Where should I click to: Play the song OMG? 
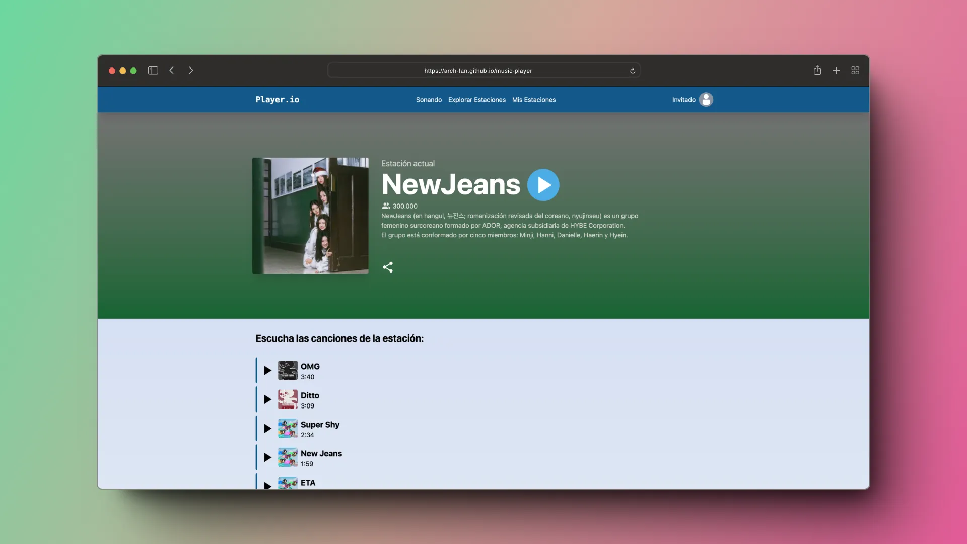pos(267,371)
